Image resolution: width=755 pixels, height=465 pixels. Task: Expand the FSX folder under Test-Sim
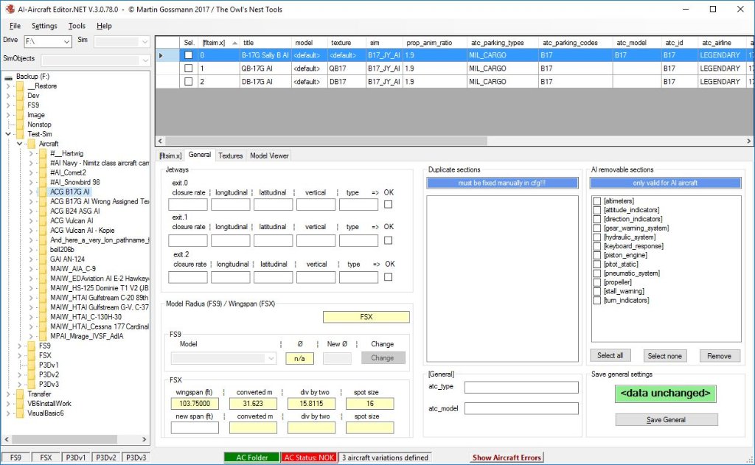click(x=20, y=355)
